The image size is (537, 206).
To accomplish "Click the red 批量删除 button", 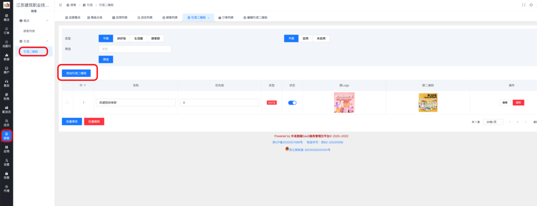I will (x=94, y=122).
